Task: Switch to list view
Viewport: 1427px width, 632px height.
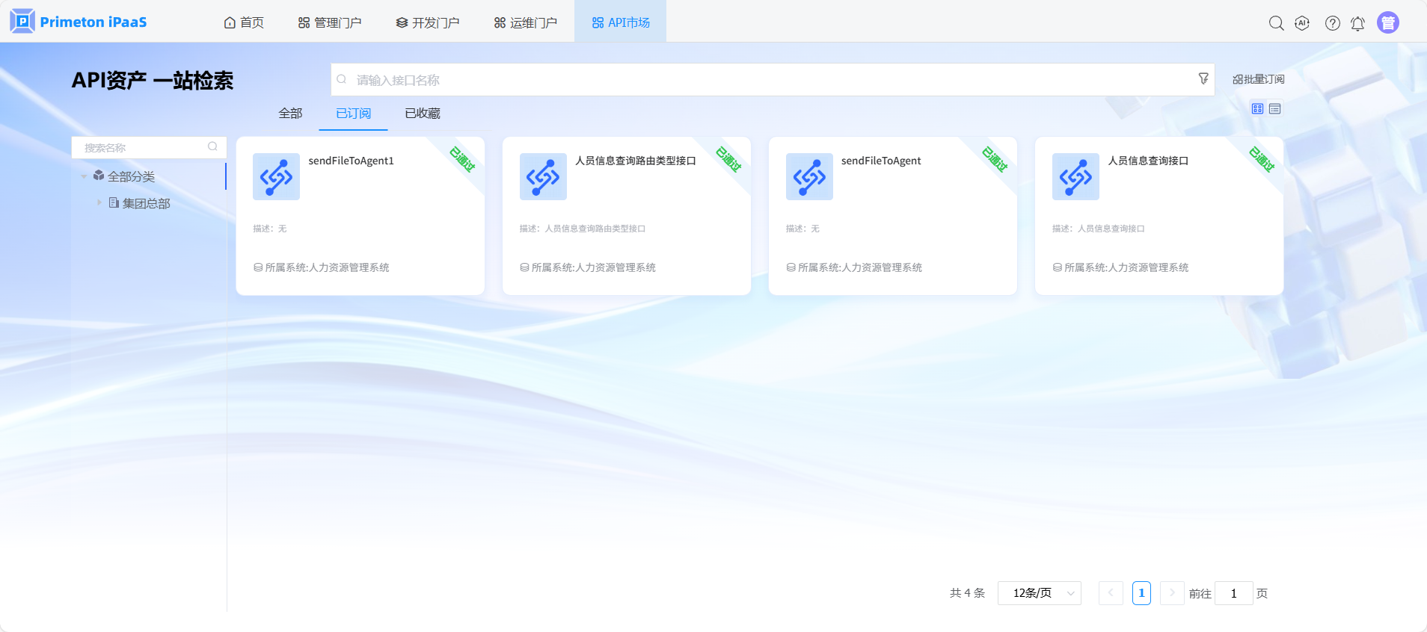Action: (x=1275, y=109)
